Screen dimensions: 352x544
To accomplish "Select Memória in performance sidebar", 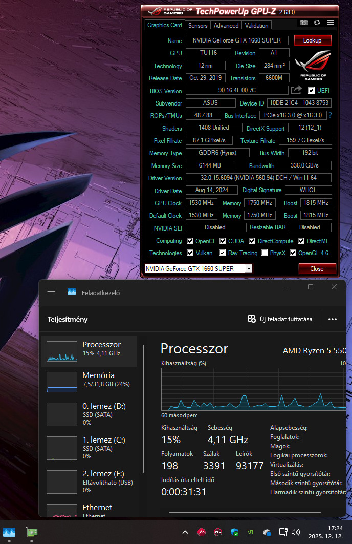I will [90, 382].
